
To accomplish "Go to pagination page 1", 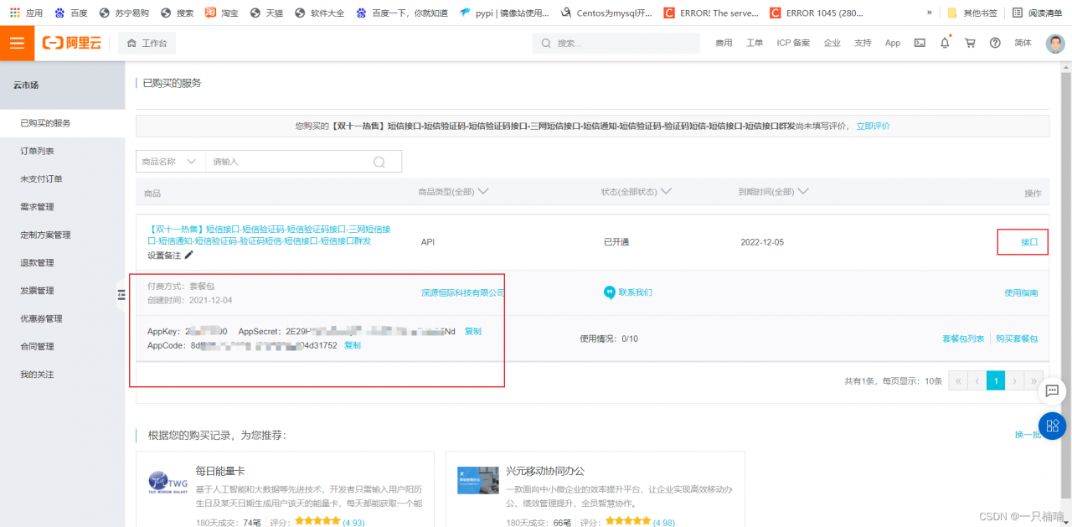I will [996, 381].
